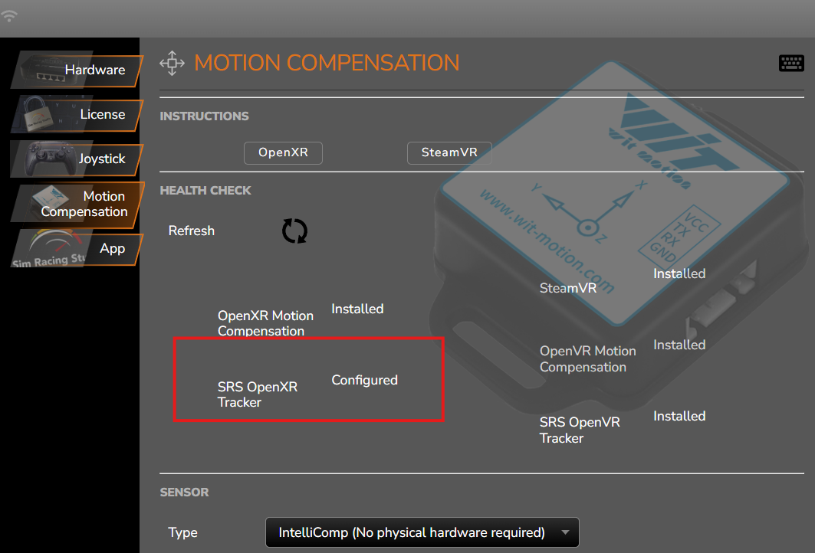
Task: Click Installed status next to OpenXR Motion Compensation
Action: [x=357, y=309]
